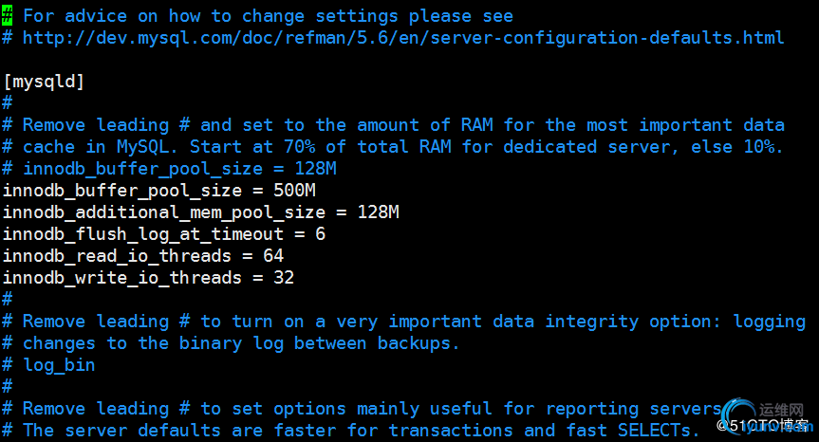Click the 'For advice on how to change settings' comment
This screenshot has width=819, height=442.
click(267, 16)
